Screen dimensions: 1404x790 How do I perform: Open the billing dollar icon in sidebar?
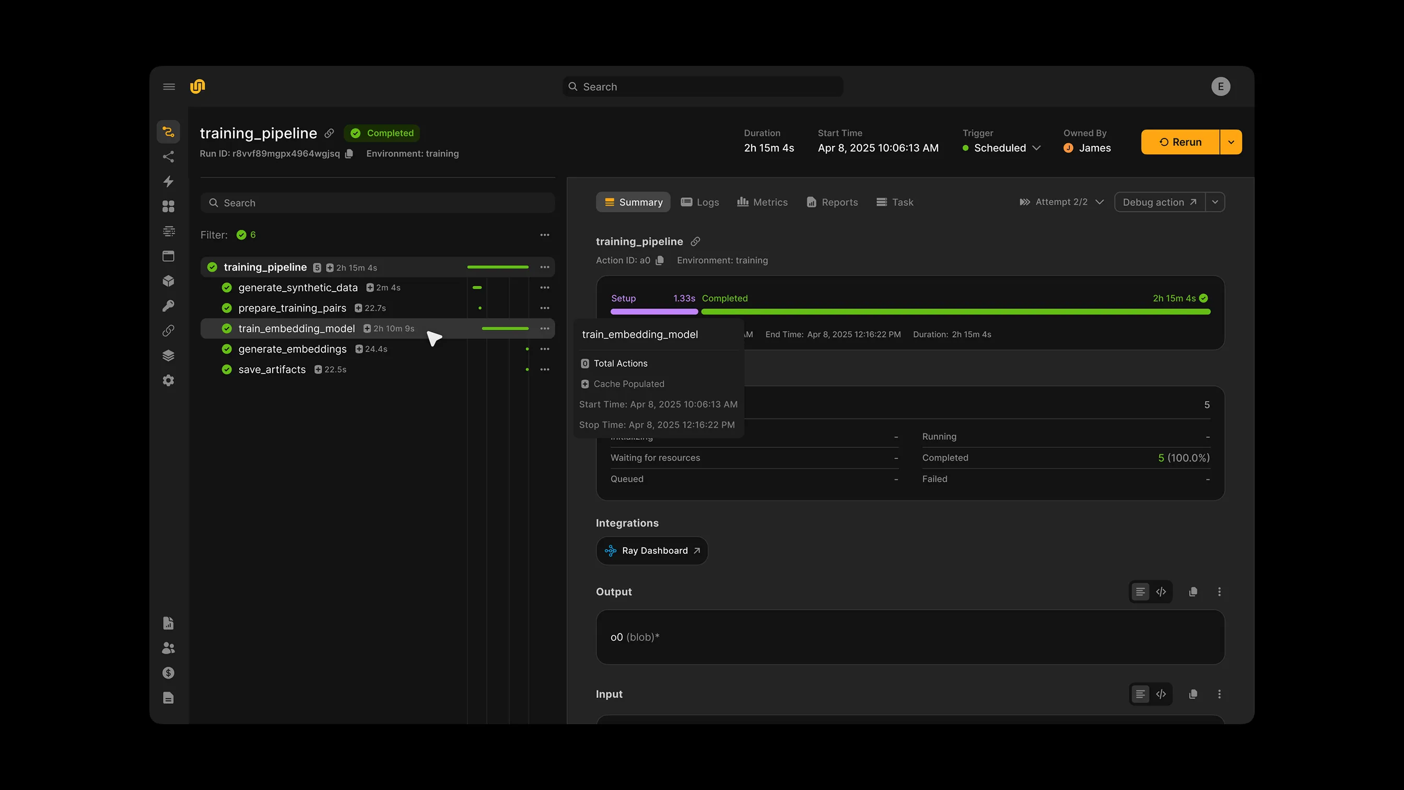pyautogui.click(x=168, y=673)
